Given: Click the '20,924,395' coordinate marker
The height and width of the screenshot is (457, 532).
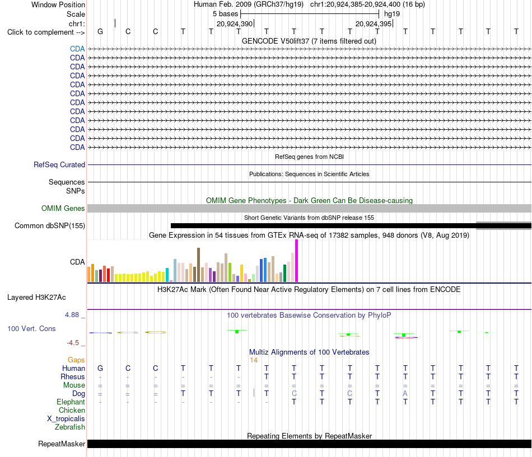Looking at the screenshot, I should pyautogui.click(x=373, y=23).
